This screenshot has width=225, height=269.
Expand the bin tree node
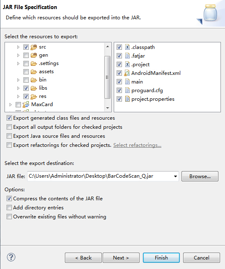point(18,80)
